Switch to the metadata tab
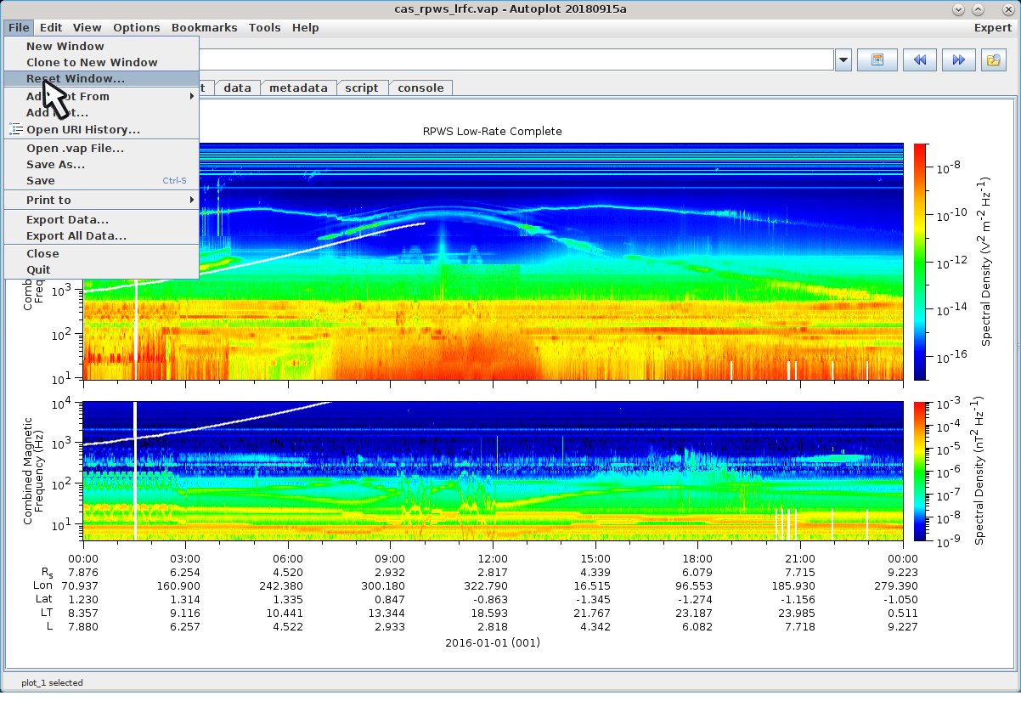 click(298, 88)
